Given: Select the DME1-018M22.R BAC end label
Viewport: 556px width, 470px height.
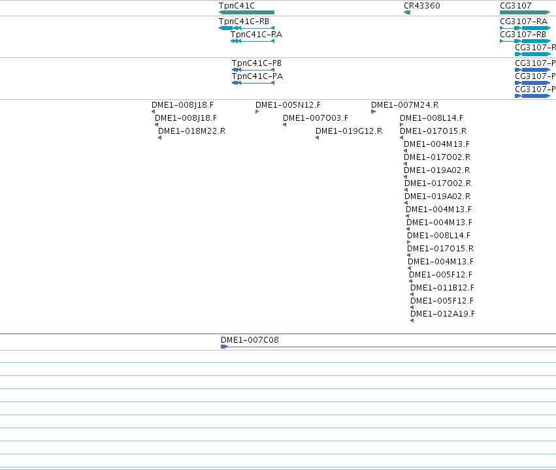Looking at the screenshot, I should 191,131.
